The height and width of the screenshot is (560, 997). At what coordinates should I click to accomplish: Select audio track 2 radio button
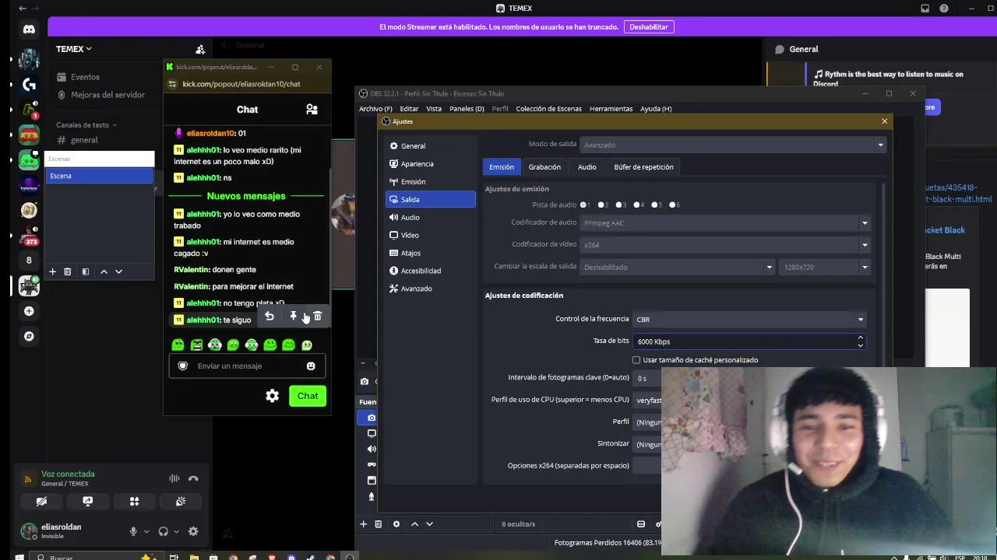601,205
